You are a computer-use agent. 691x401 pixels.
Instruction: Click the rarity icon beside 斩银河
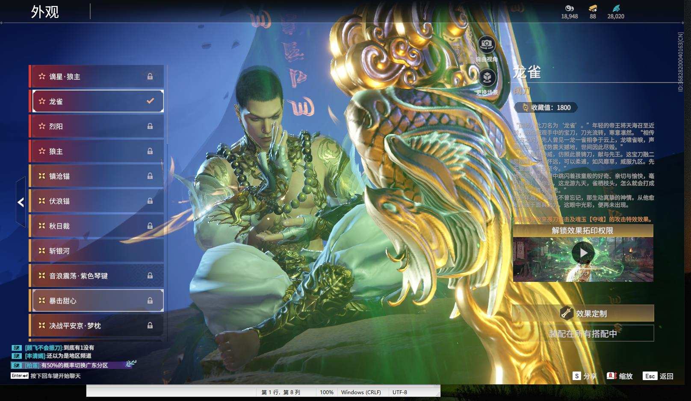(x=42, y=251)
